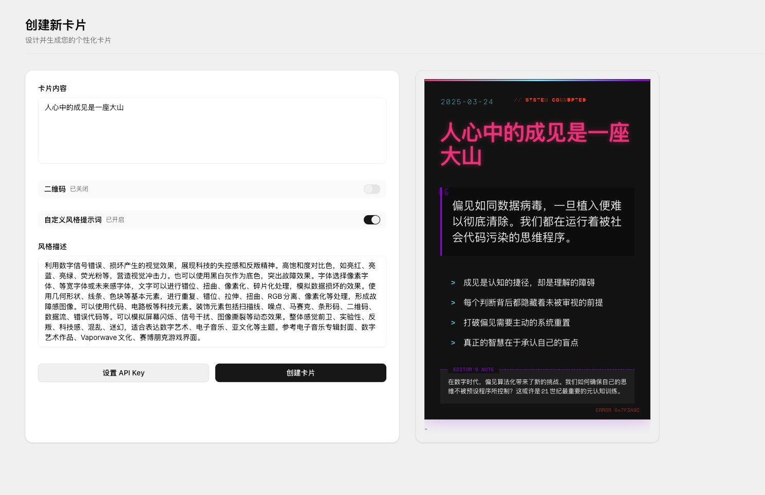
Task: Click the arrow before 真正的智慧 bullet
Action: point(453,343)
